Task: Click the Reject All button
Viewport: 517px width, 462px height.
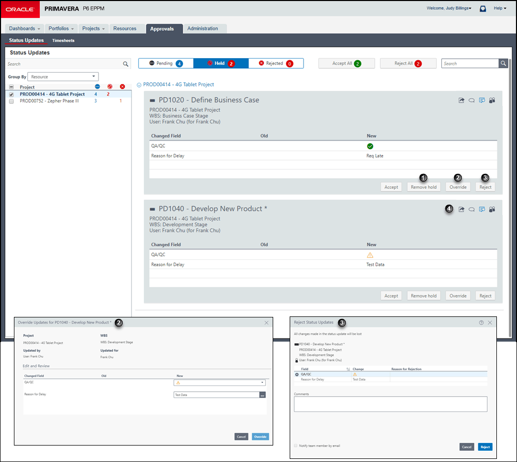Action: (408, 63)
